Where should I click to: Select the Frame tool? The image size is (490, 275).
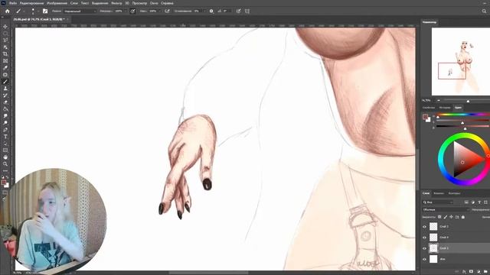[x=5, y=61]
